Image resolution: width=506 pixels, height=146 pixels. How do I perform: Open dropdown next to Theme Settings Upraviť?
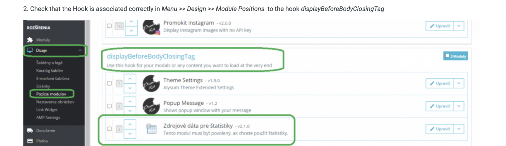pyautogui.click(x=459, y=83)
